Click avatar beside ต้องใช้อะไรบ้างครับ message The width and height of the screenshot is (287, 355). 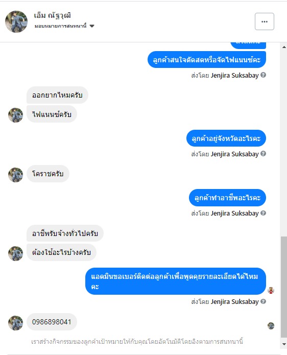[16, 253]
